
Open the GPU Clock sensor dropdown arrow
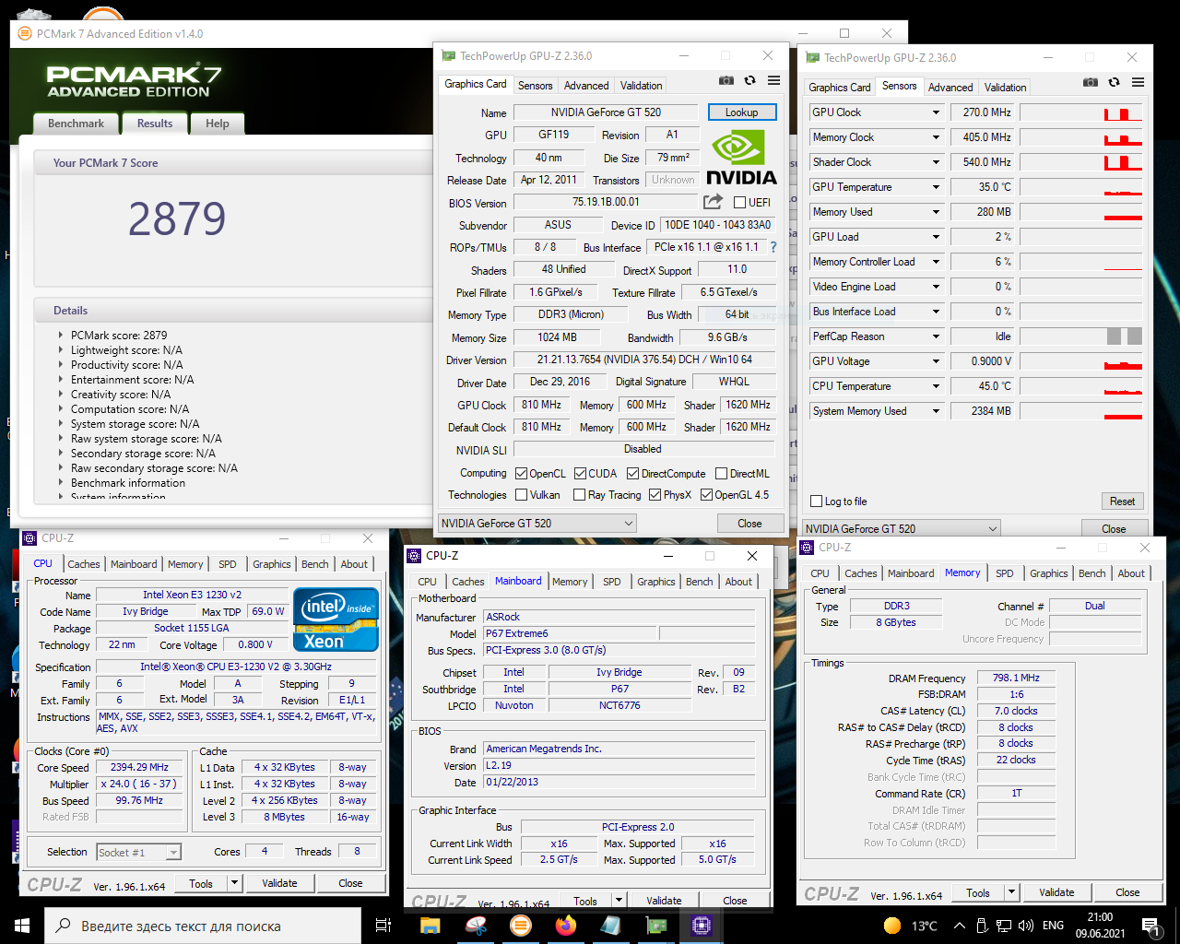pyautogui.click(x=936, y=112)
